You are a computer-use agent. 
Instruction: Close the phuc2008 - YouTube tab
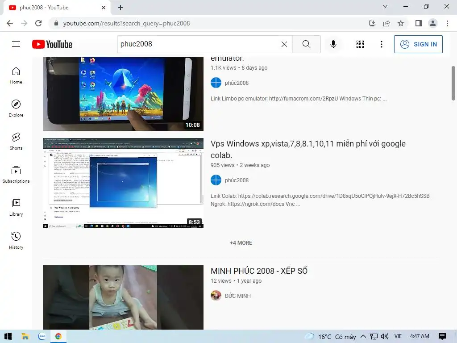pyautogui.click(x=104, y=8)
